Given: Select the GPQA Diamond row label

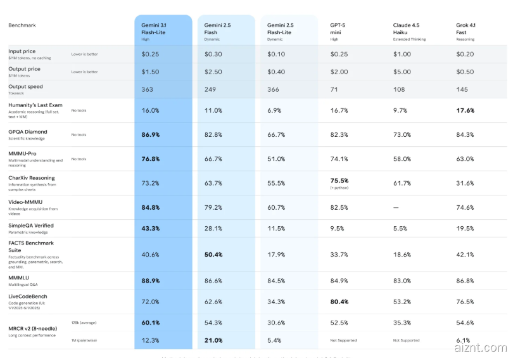Looking at the screenshot, I should coord(28,132).
